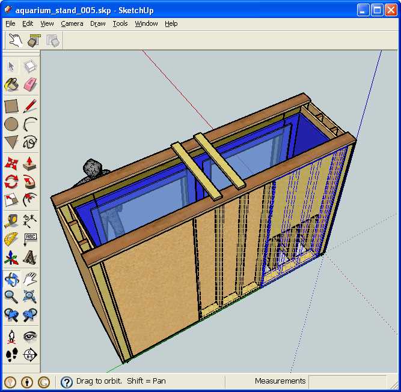The height and width of the screenshot is (392, 401).
Task: Select the Offset tool
Action: coord(30,200)
